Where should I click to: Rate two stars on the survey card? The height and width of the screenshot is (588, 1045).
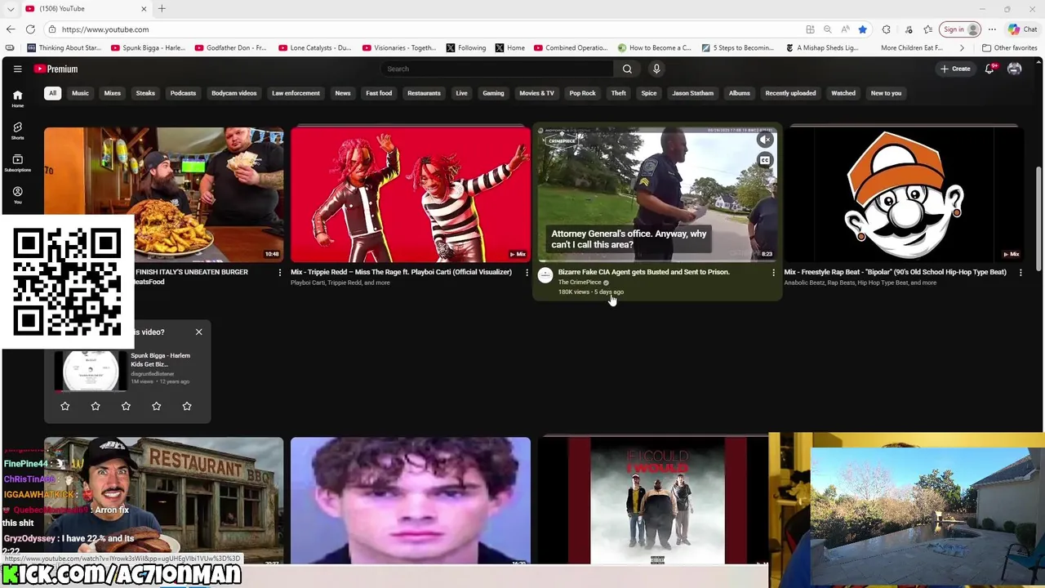point(96,406)
